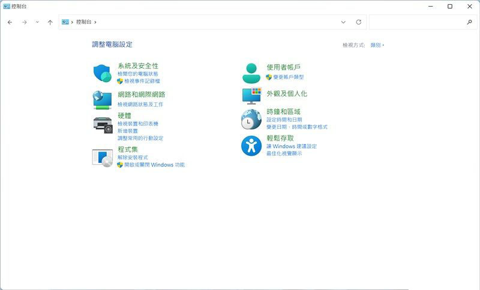
Task: Click the 系統及安全性 shield icon
Action: tap(102, 73)
